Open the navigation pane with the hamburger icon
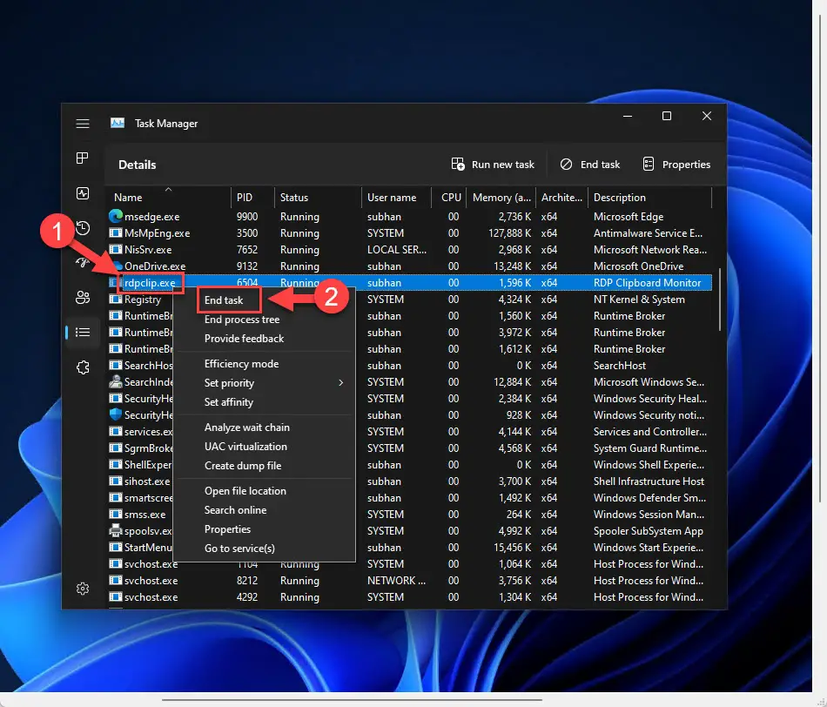The height and width of the screenshot is (707, 827). (83, 123)
